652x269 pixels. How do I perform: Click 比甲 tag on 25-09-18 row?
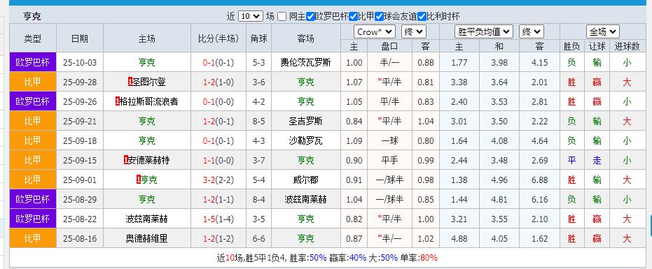tap(32, 140)
